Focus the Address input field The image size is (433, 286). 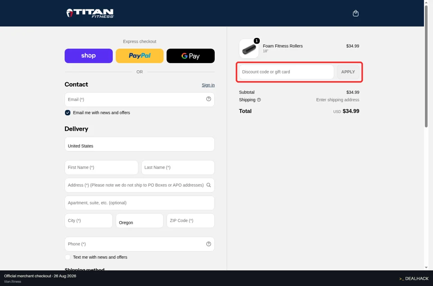pyautogui.click(x=139, y=185)
